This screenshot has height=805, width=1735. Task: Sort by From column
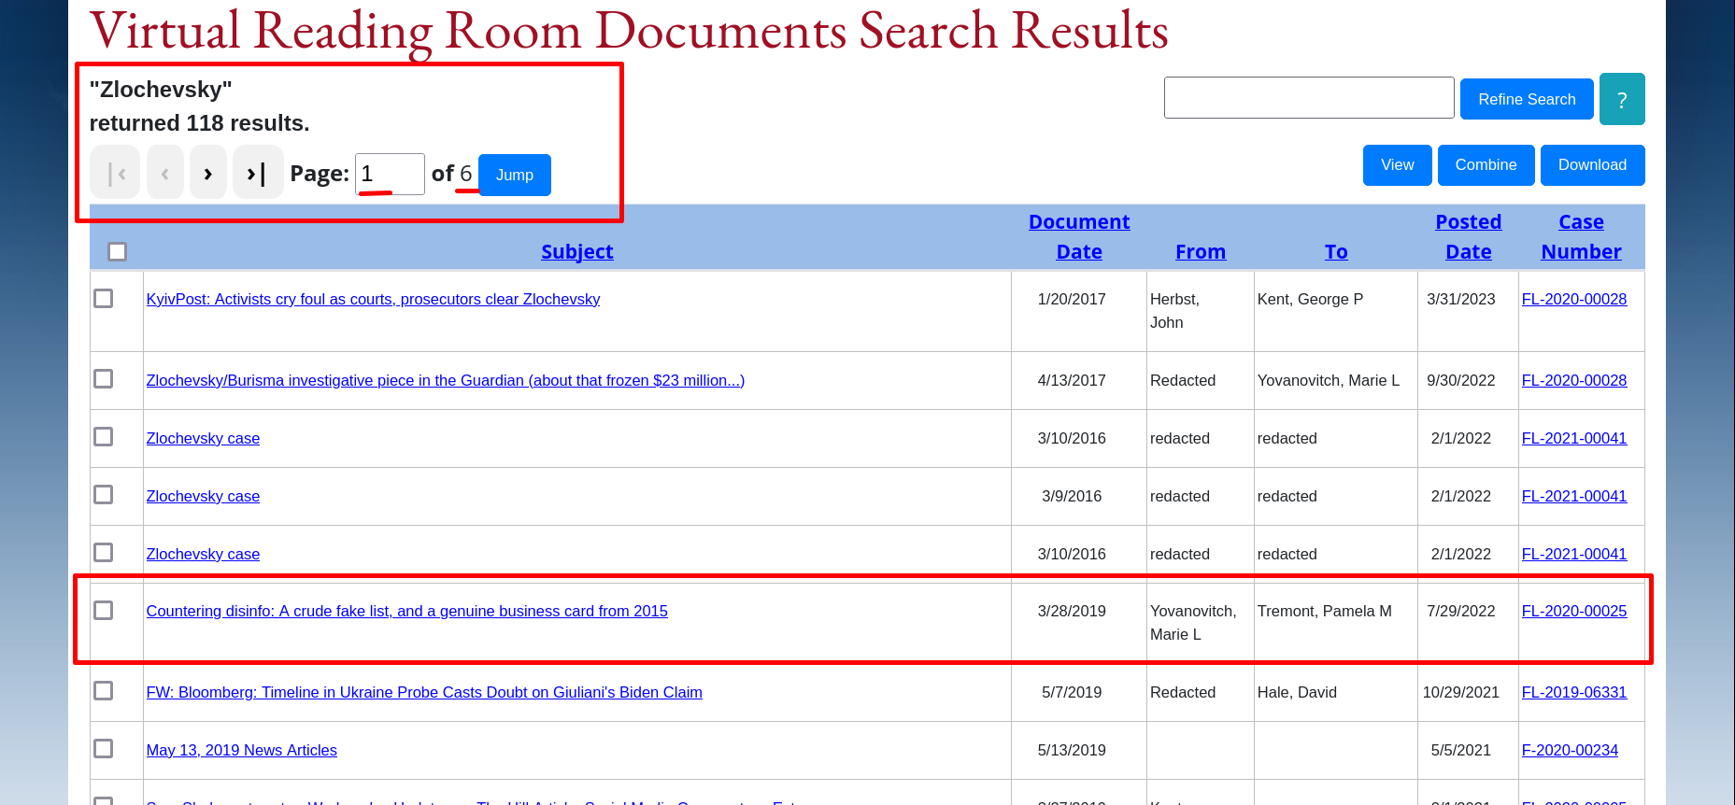click(x=1201, y=251)
